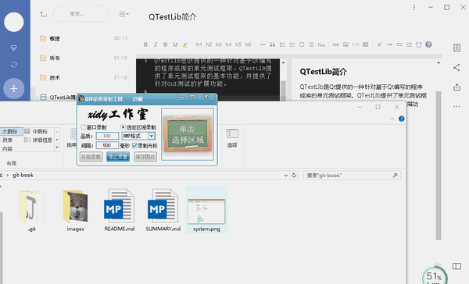Click the note search field

click(81, 14)
